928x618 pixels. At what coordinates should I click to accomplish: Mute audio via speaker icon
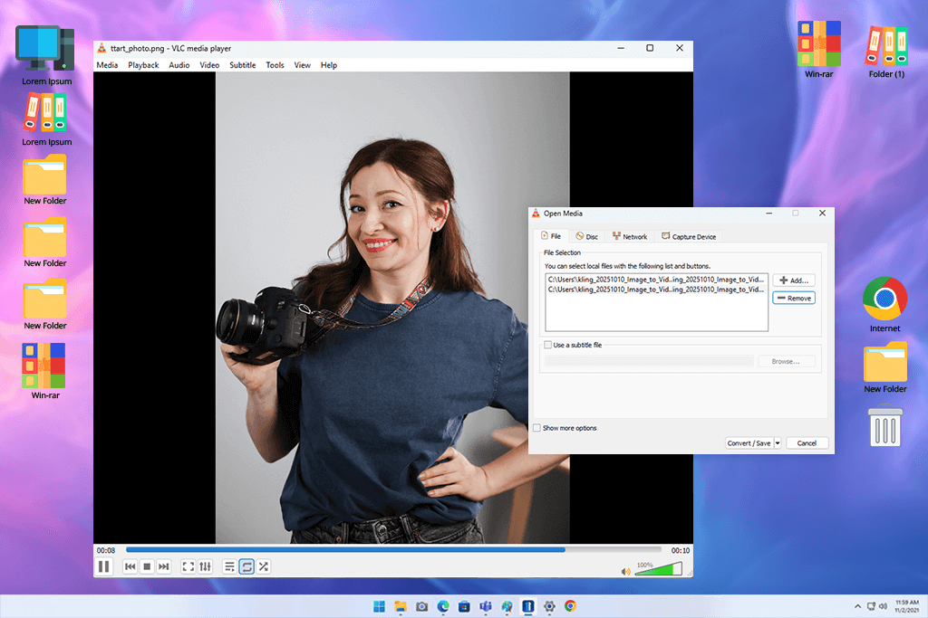point(625,571)
